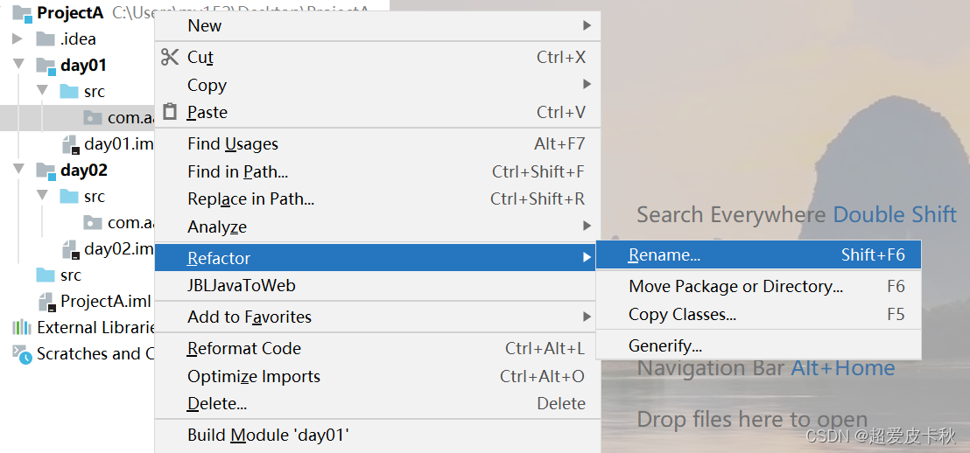Collapse the day02 module tree arrow
Image resolution: width=970 pixels, height=453 pixels.
pos(18,170)
